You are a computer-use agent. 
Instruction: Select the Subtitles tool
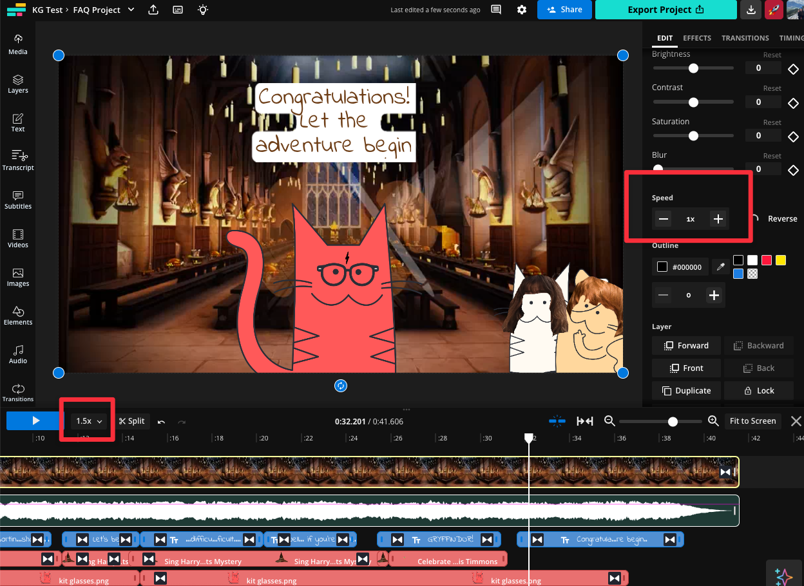coord(18,199)
